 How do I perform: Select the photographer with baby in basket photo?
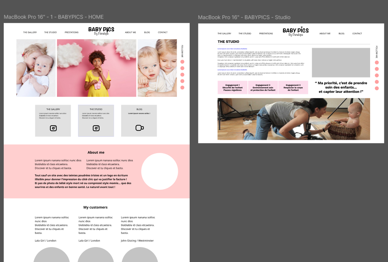[294, 119]
